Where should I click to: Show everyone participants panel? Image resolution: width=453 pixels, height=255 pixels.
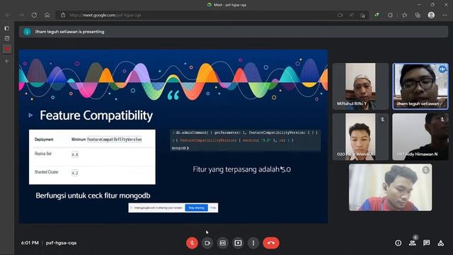[x=412, y=243]
